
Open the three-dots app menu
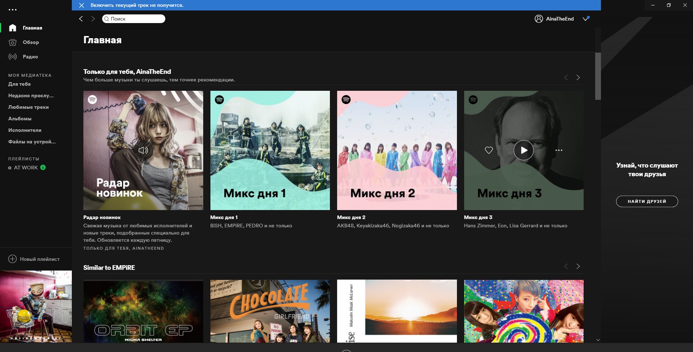(x=13, y=10)
